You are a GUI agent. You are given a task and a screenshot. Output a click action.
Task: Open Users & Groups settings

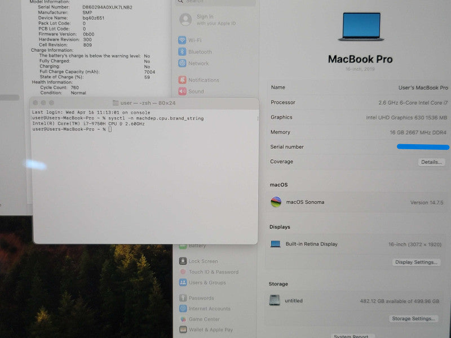[202, 283]
